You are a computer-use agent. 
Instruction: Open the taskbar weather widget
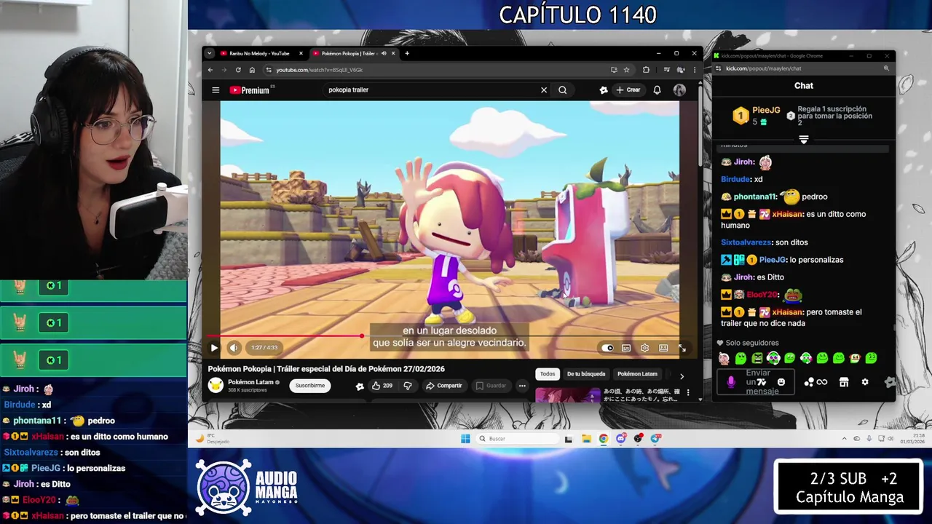click(x=213, y=439)
